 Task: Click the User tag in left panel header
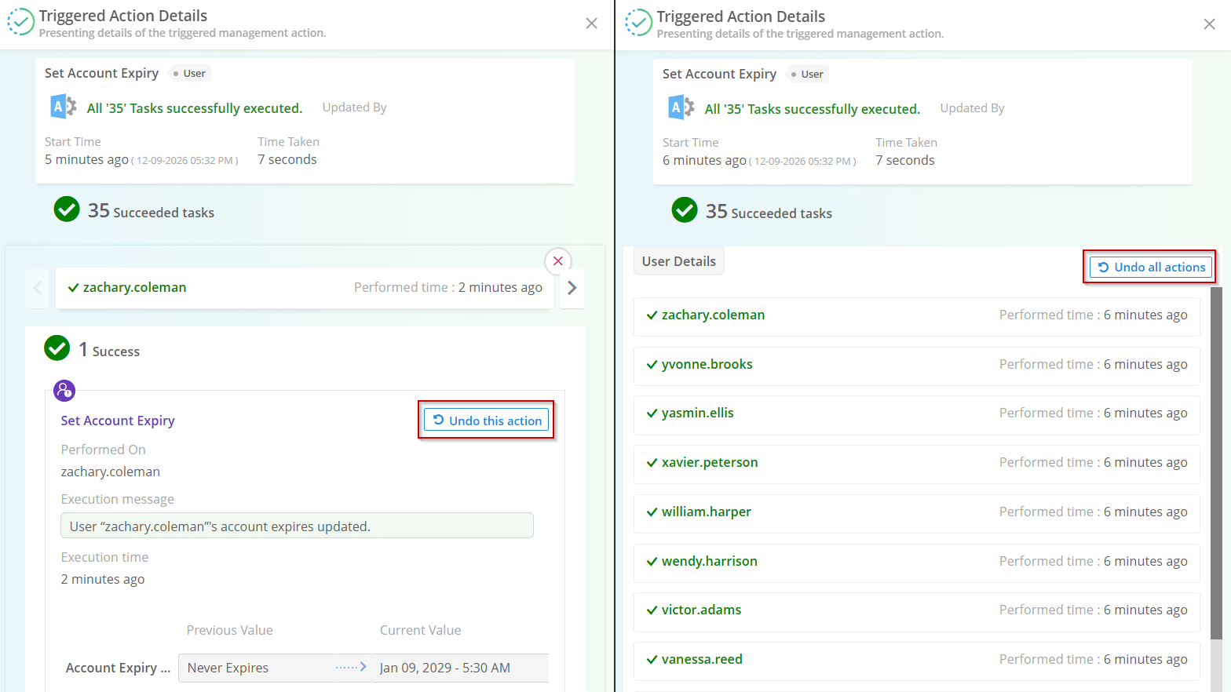coord(189,74)
